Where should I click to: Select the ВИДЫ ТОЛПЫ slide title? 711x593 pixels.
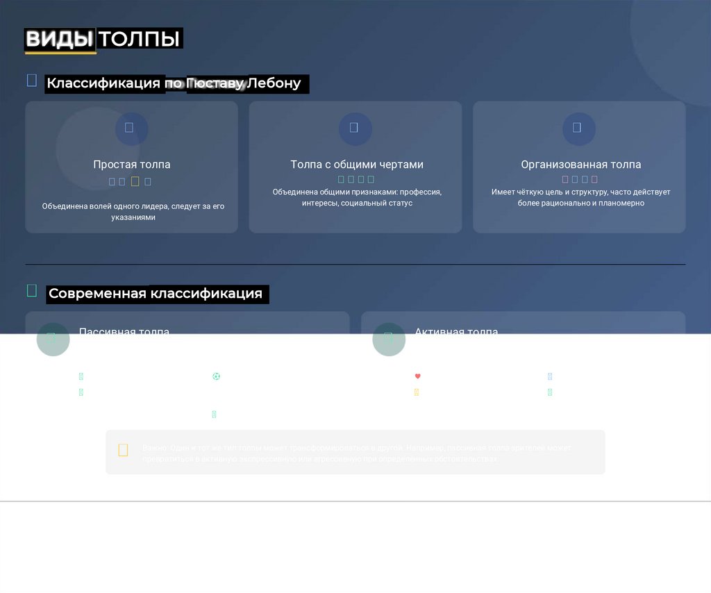103,38
